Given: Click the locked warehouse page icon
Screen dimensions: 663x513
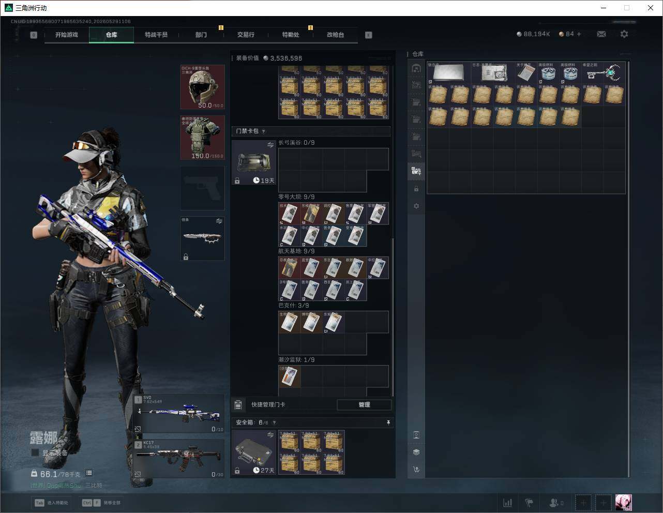Looking at the screenshot, I should pos(416,189).
